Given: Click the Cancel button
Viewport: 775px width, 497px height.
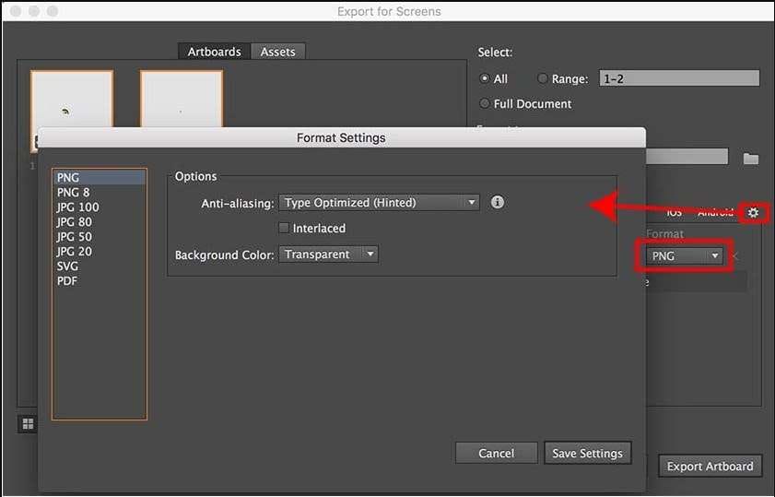Looking at the screenshot, I should [496, 453].
